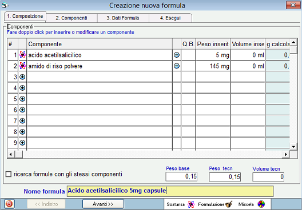
Task: Click the Volume inse column header
Action: [x=248, y=44]
